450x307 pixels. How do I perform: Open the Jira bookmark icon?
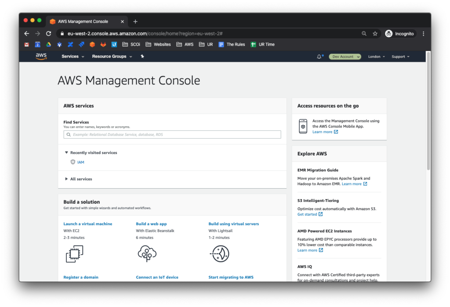click(x=81, y=44)
